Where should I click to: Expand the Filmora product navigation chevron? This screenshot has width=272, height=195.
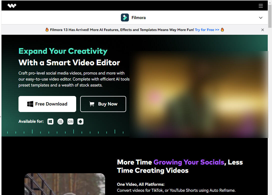(x=261, y=18)
